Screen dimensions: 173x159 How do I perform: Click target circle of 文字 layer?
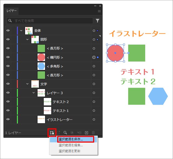pos(94,84)
